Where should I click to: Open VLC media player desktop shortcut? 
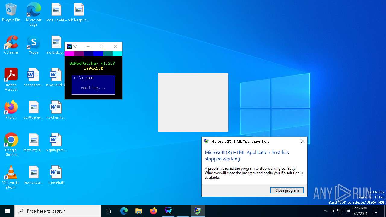point(11,177)
